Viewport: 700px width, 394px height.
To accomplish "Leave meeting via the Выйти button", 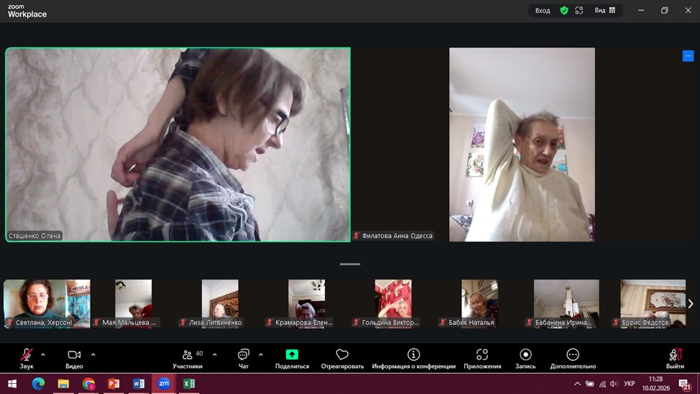I will pos(675,357).
